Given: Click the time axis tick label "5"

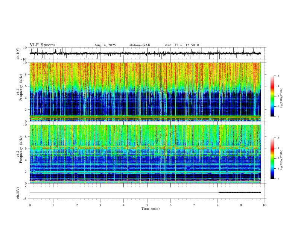Looking at the screenshot, I should (x=147, y=205).
